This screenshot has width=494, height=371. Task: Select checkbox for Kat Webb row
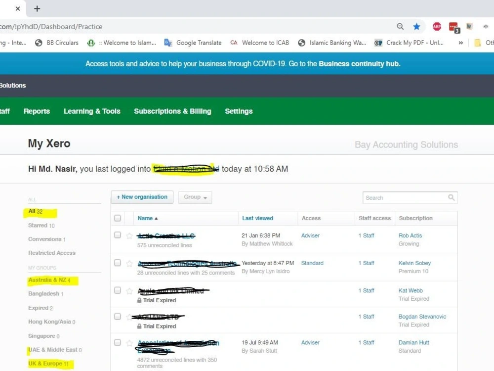tap(118, 290)
